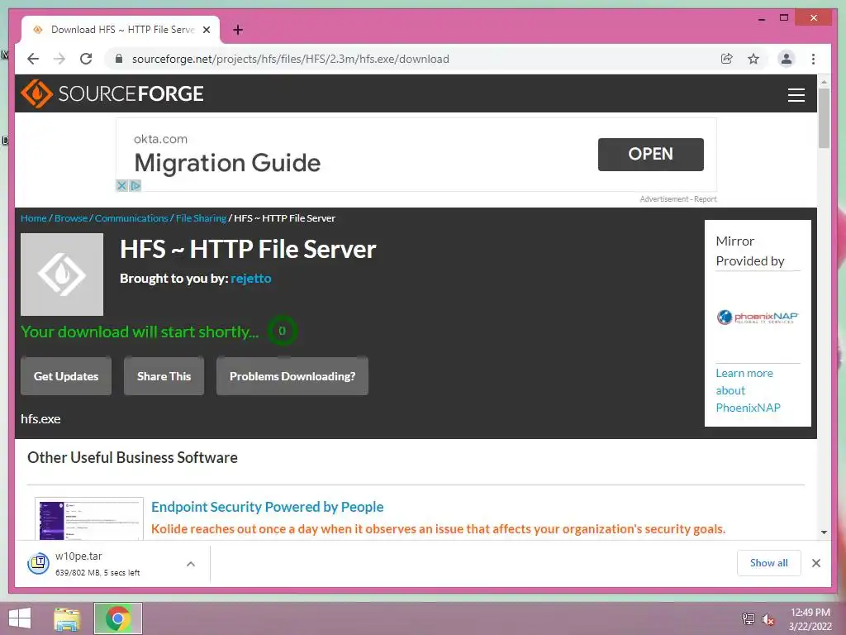Image resolution: width=846 pixels, height=635 pixels.
Task: Close the downloads bar
Action: (815, 563)
